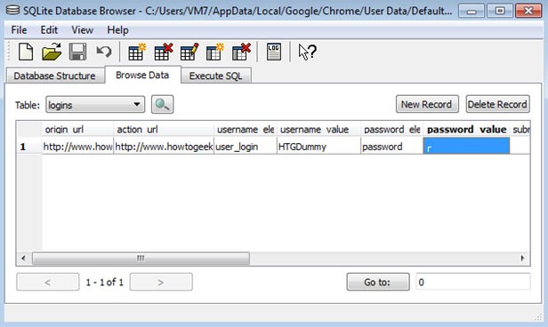
Task: Click the origin_url column header
Action: click(77, 130)
